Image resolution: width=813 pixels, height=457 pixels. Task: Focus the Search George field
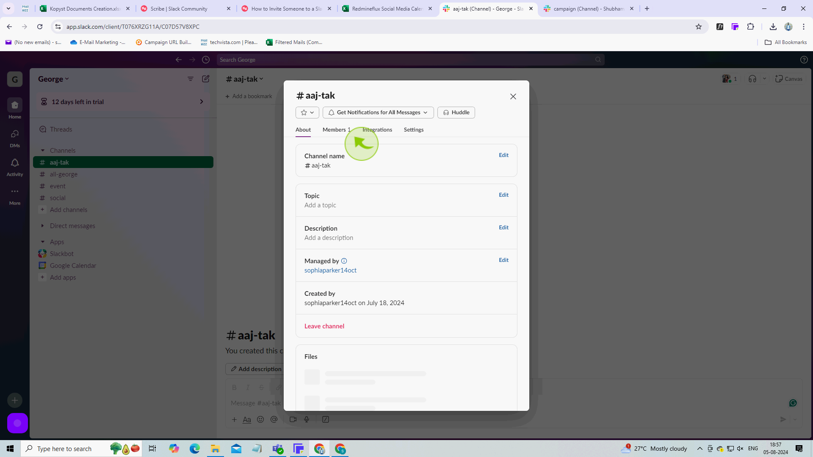[x=410, y=60]
